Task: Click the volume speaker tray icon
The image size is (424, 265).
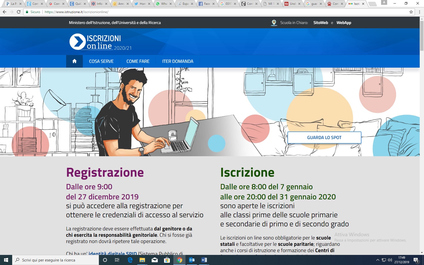Action: click(x=390, y=260)
